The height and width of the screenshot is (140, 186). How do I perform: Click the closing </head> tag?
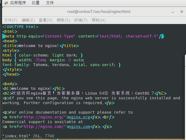[11, 74]
